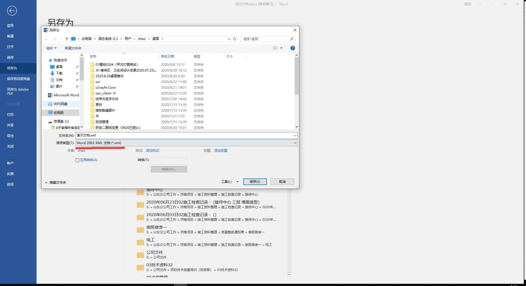
Task: Click the view layout icon in dialog toolbar
Action: (276, 48)
